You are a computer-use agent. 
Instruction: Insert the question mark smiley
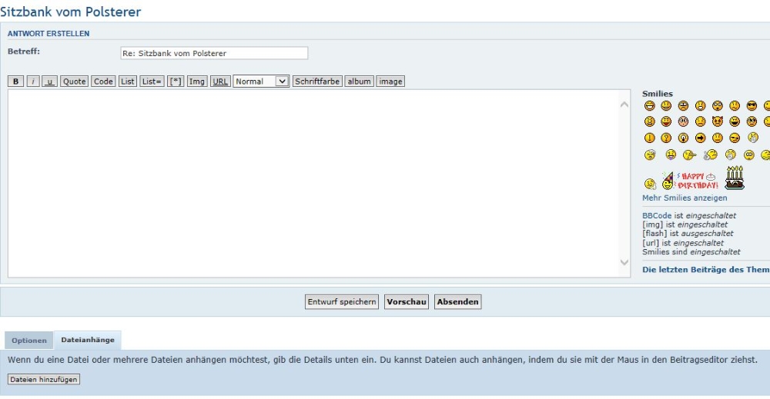[666, 138]
